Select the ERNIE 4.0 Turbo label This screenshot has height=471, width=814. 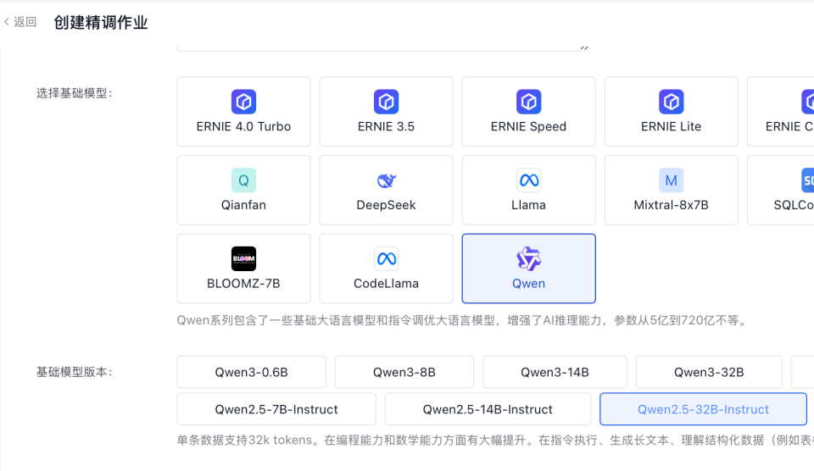coord(243,126)
